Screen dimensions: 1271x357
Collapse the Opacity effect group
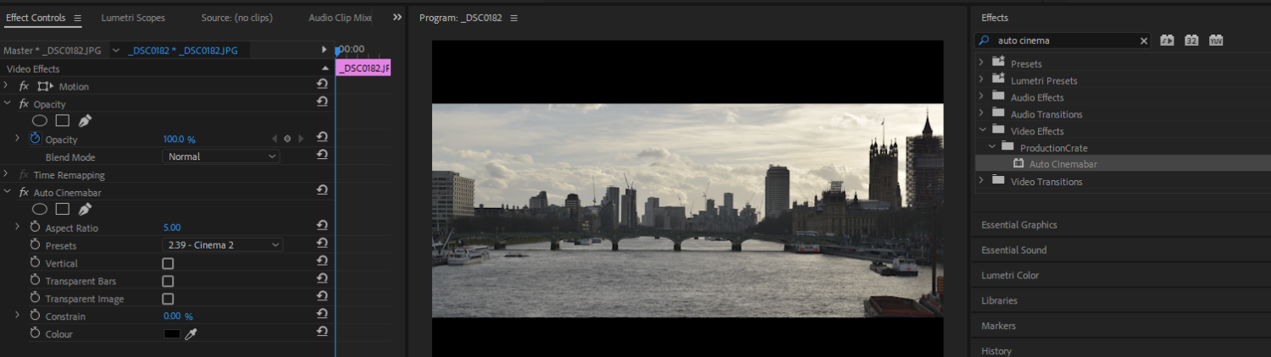[6, 104]
